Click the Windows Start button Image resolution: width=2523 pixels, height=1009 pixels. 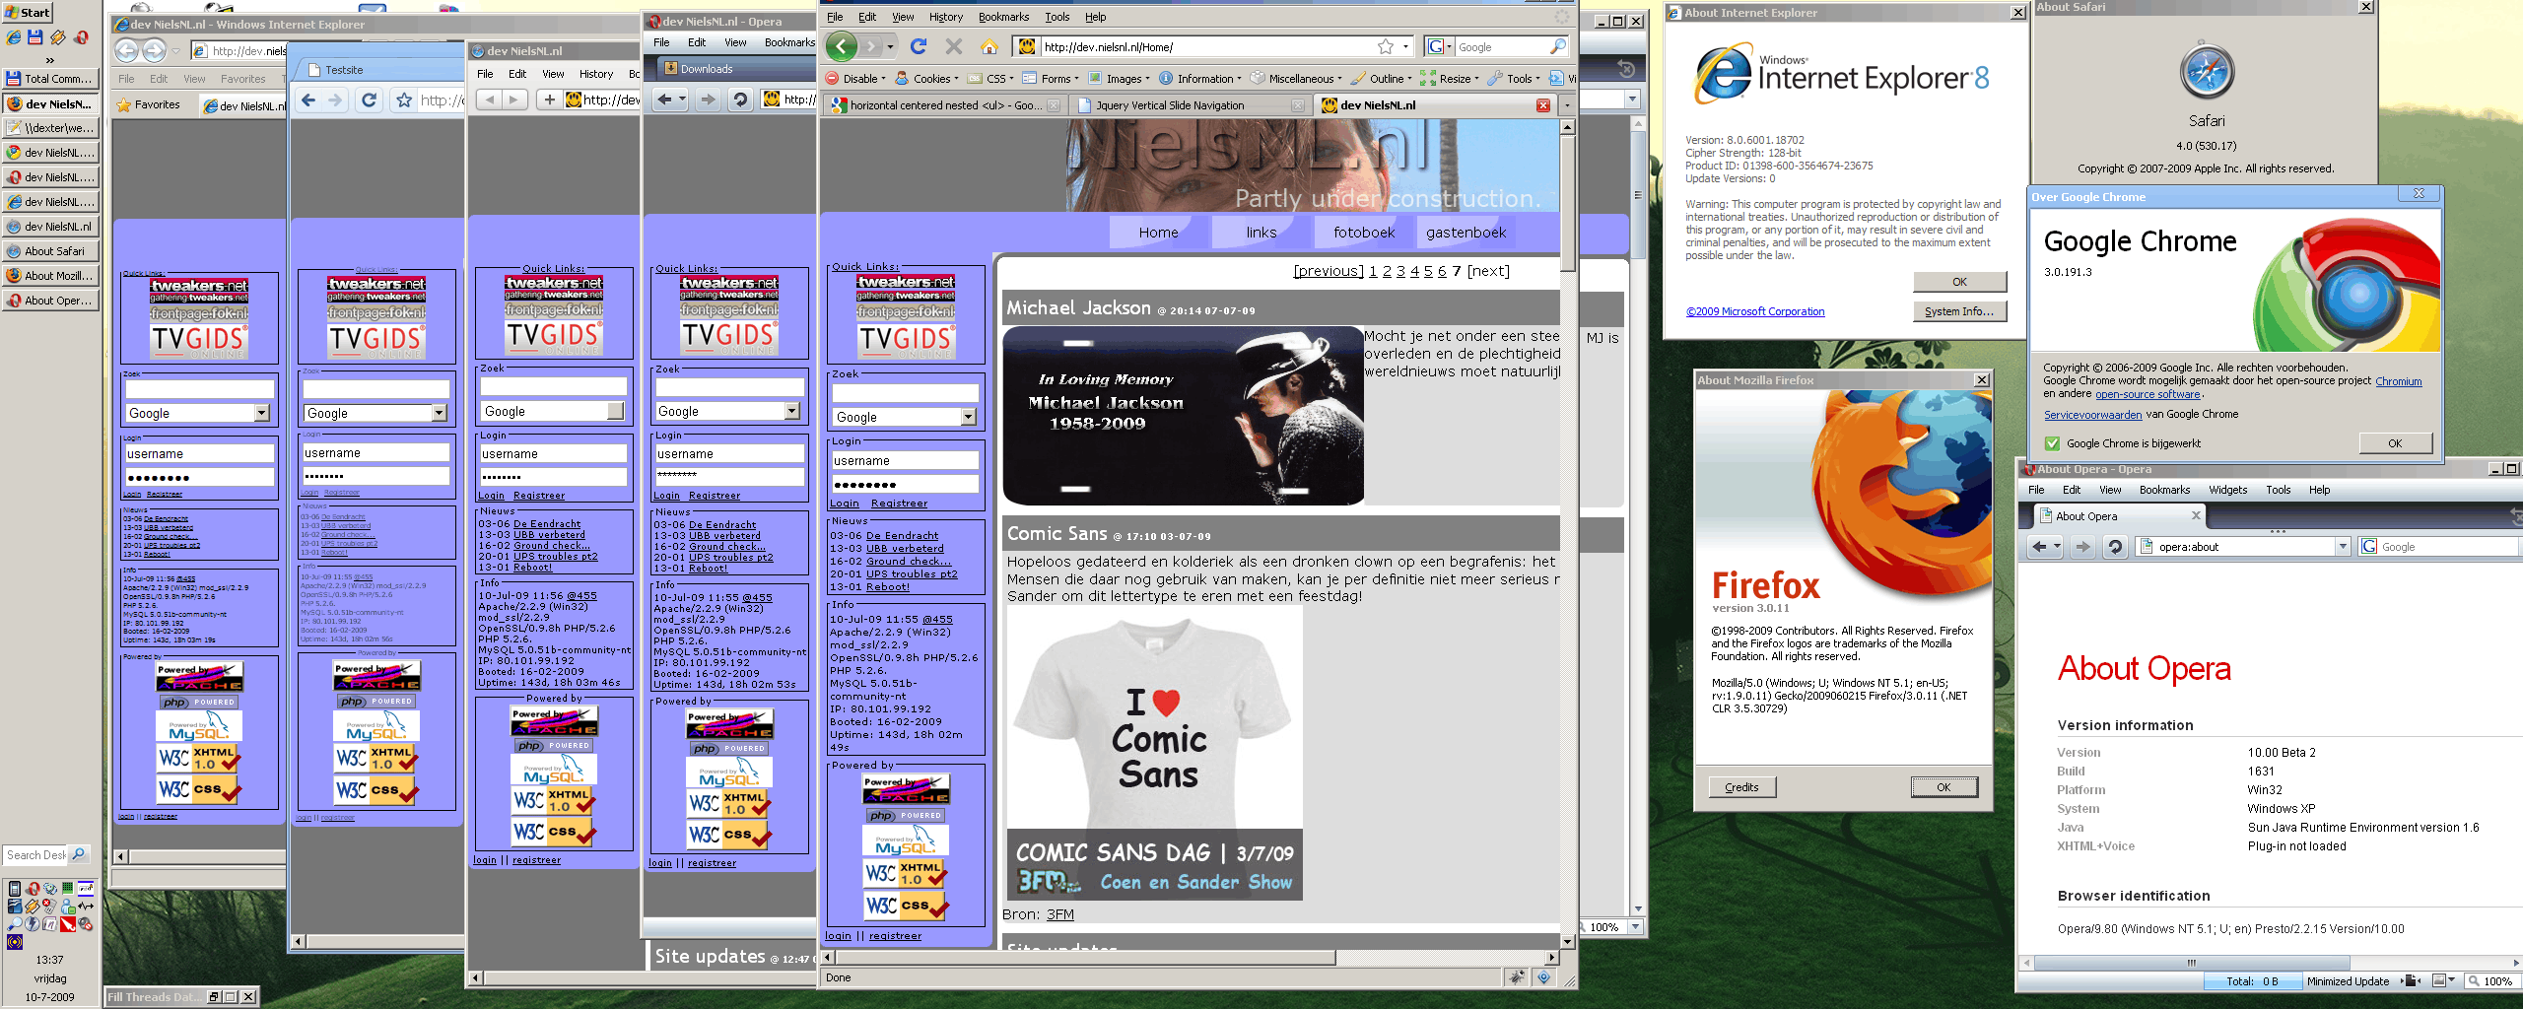coord(29,12)
